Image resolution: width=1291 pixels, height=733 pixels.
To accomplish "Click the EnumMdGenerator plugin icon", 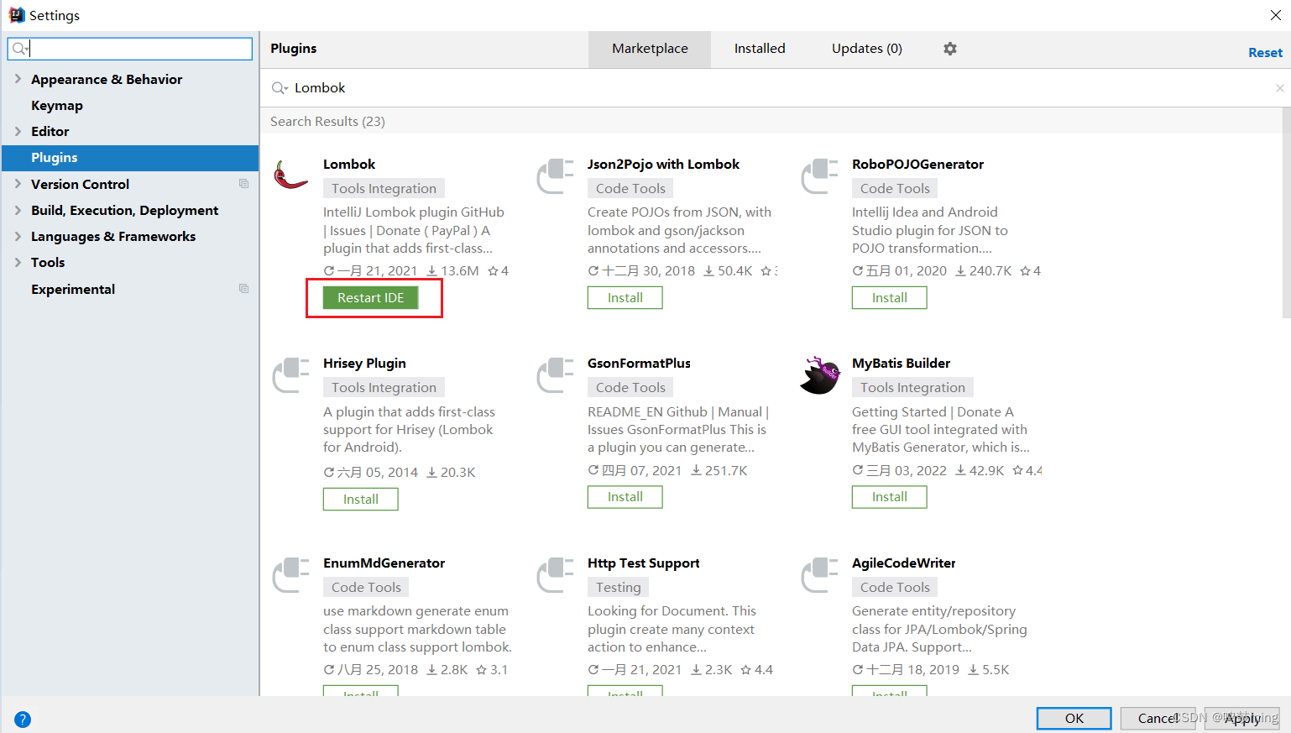I will click(290, 574).
